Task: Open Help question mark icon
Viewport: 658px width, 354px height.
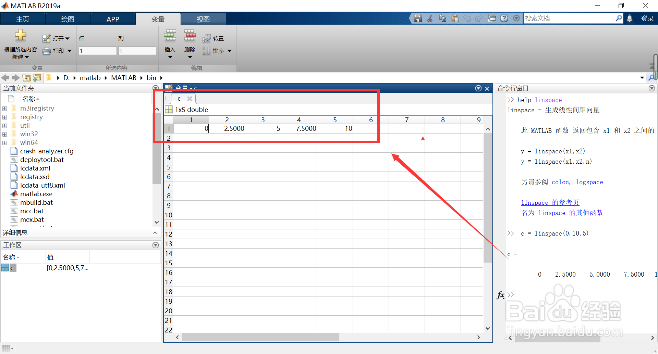Action: 504,18
